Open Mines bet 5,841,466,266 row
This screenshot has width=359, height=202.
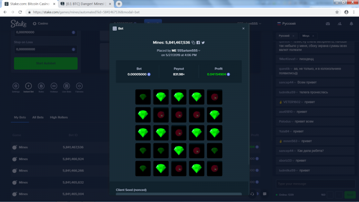tap(60, 171)
